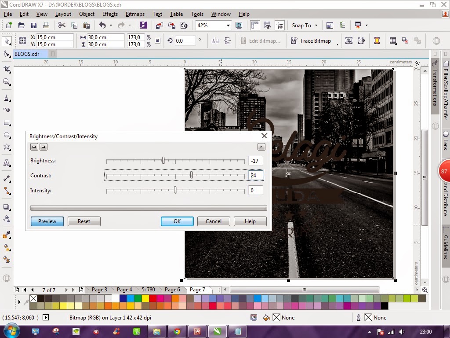Open Google Chrome from the taskbar

coord(177,331)
